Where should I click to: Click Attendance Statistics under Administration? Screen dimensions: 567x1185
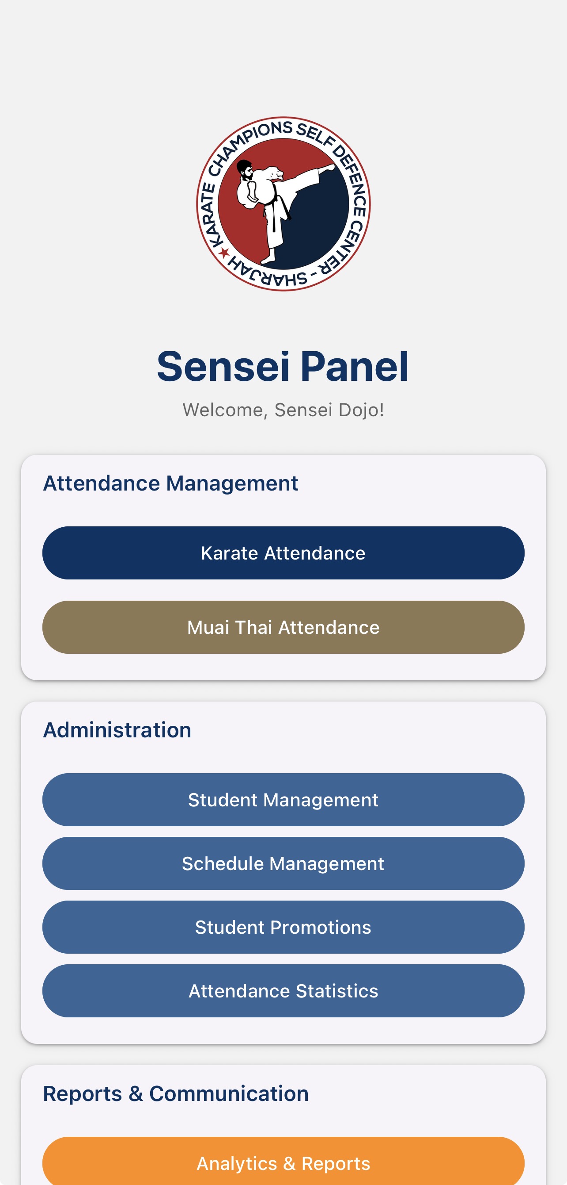283,991
